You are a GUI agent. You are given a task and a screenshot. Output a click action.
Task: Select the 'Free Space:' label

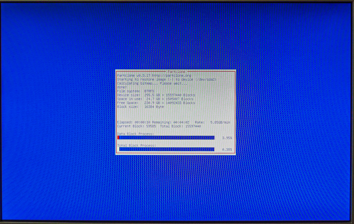click(x=128, y=103)
